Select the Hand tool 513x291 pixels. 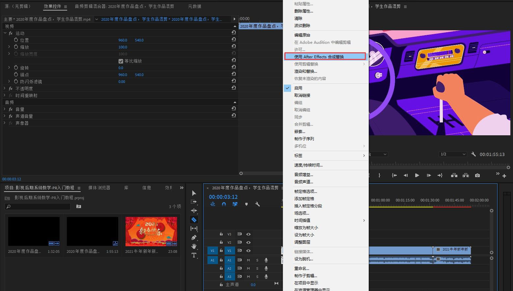[194, 246]
